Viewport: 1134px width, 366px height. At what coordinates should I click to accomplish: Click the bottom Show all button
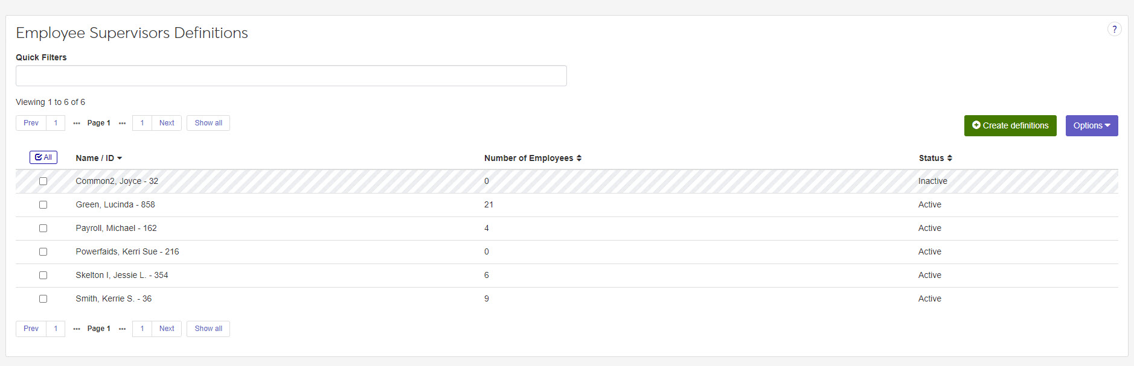coord(208,329)
